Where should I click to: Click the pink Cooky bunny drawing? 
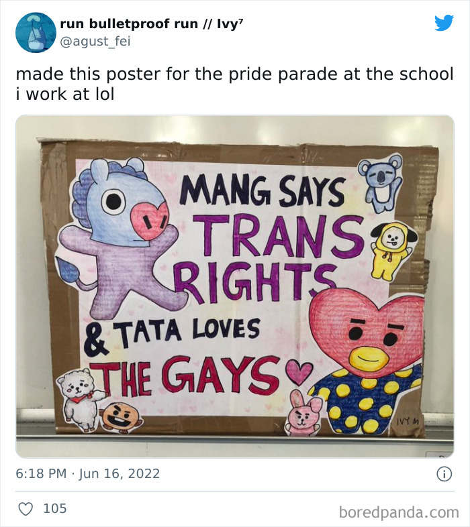[x=302, y=412]
